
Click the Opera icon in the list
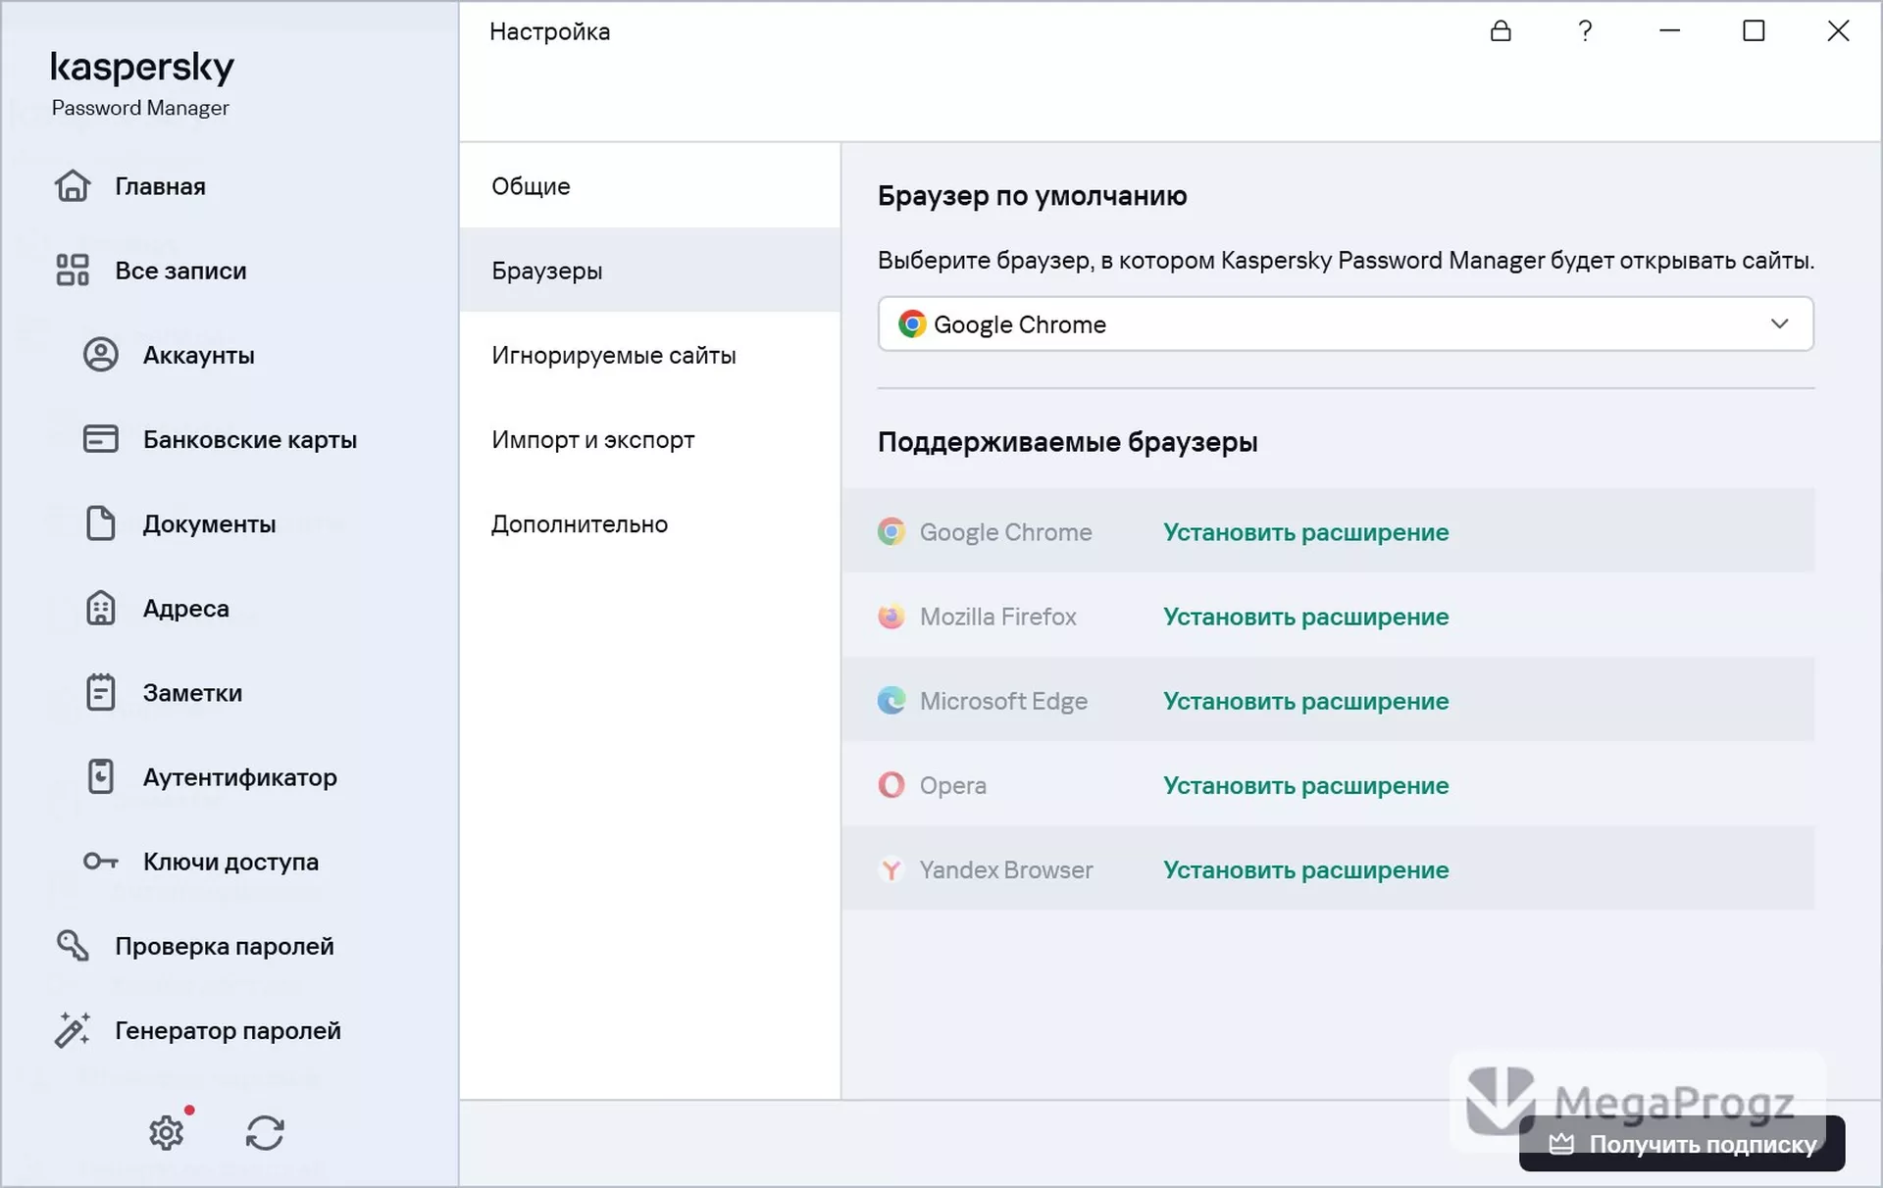point(891,784)
